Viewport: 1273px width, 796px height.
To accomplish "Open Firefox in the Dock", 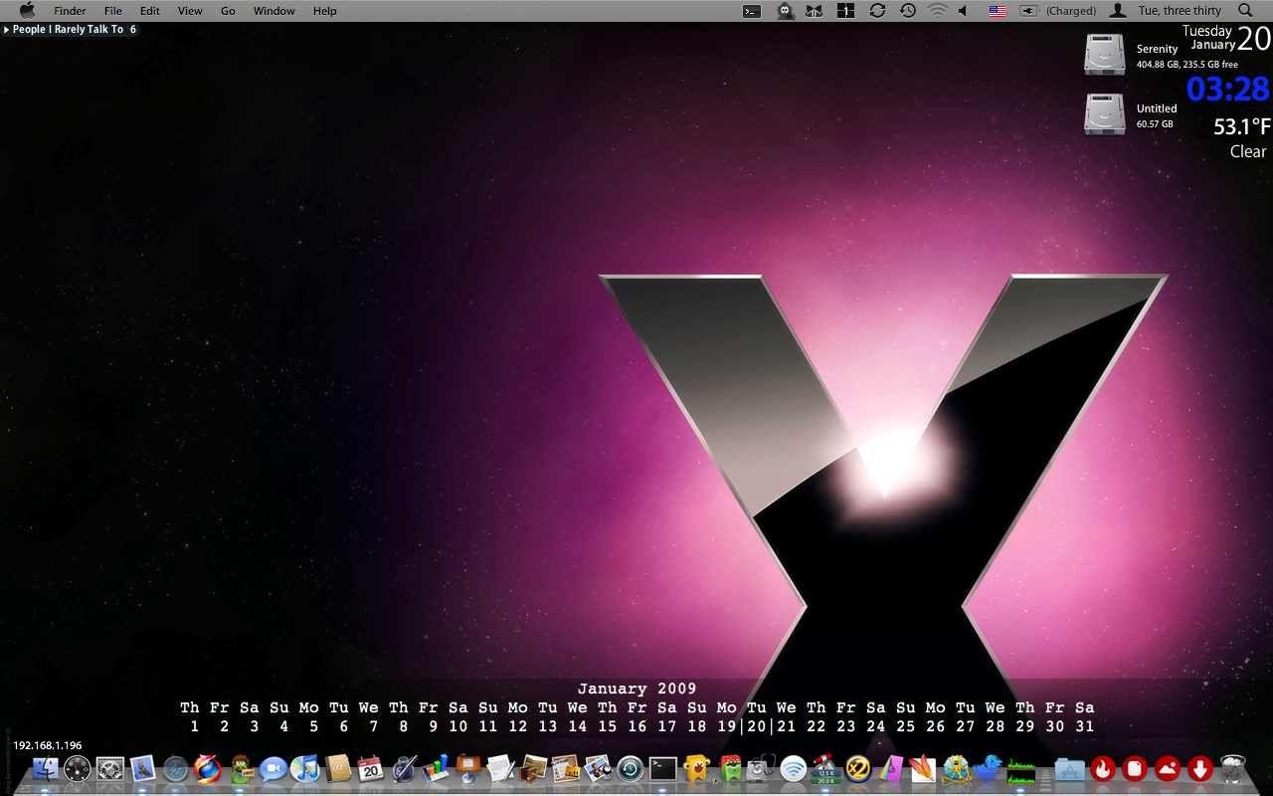I will pos(208,768).
